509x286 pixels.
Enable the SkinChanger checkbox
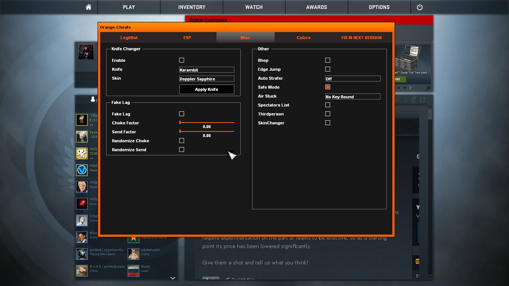pyautogui.click(x=328, y=123)
